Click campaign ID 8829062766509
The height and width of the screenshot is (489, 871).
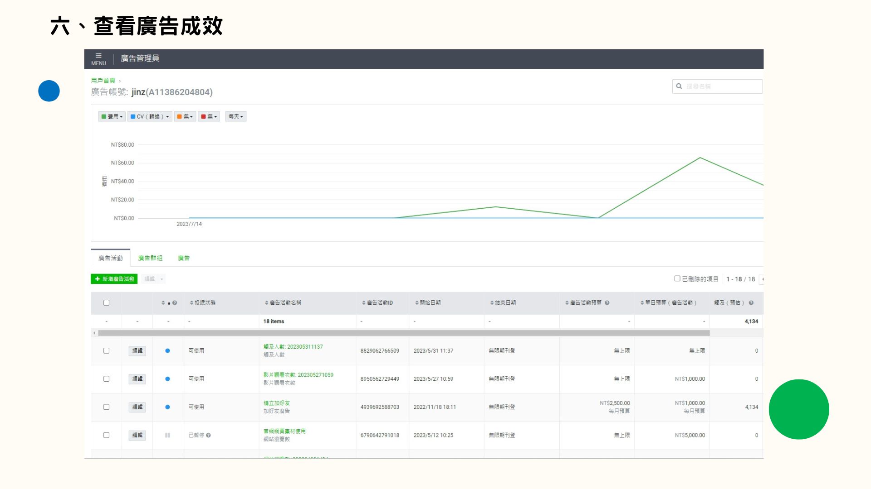[380, 351]
